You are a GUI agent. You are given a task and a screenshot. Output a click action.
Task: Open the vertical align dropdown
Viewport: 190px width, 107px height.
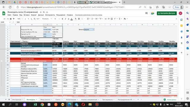click(93, 19)
